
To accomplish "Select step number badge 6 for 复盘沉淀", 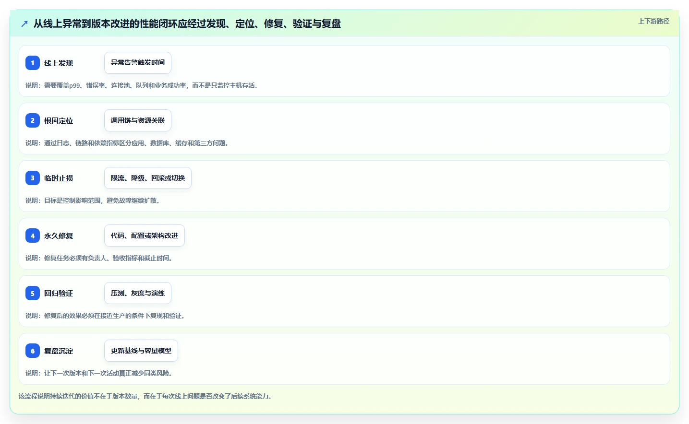I will [33, 351].
